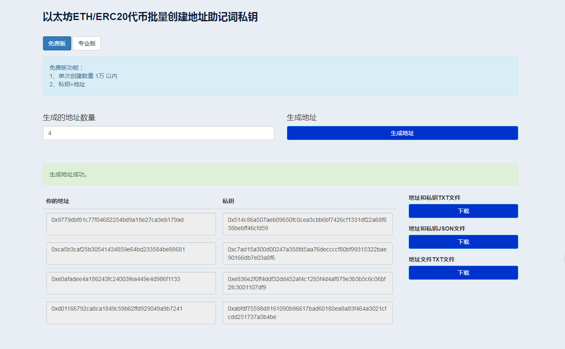Click the 地址和私钥JSON文件 label
Image resolution: width=565 pixels, height=349 pixels.
pos(437,228)
